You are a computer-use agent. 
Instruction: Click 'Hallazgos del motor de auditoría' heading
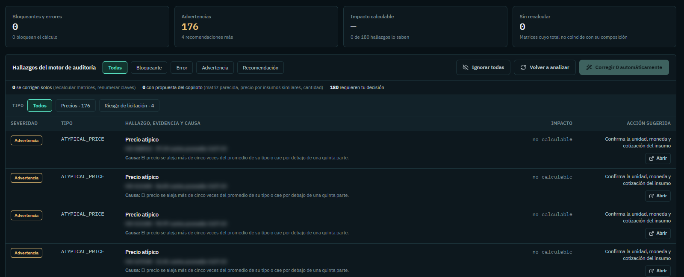click(54, 67)
